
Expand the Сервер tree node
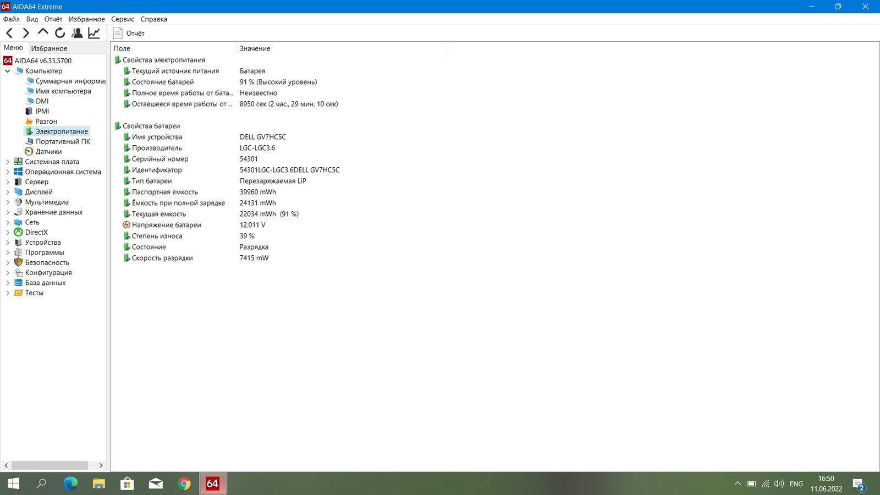click(x=8, y=182)
